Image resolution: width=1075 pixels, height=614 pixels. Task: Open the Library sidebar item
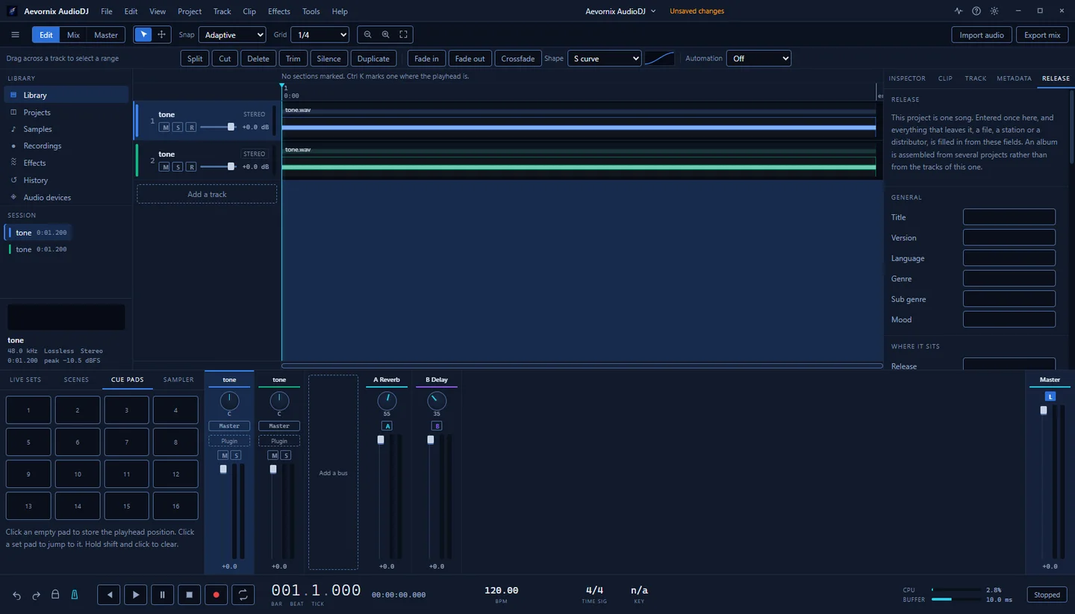pyautogui.click(x=66, y=95)
